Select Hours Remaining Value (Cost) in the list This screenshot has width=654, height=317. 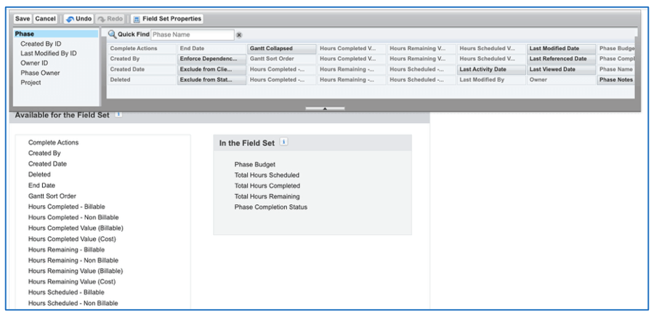72,281
